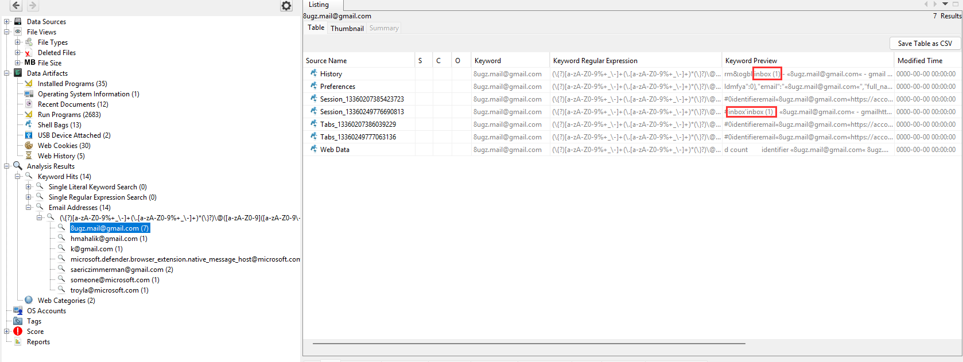Viewport: 963px width, 362px height.
Task: Switch to the Table tab
Action: point(316,28)
